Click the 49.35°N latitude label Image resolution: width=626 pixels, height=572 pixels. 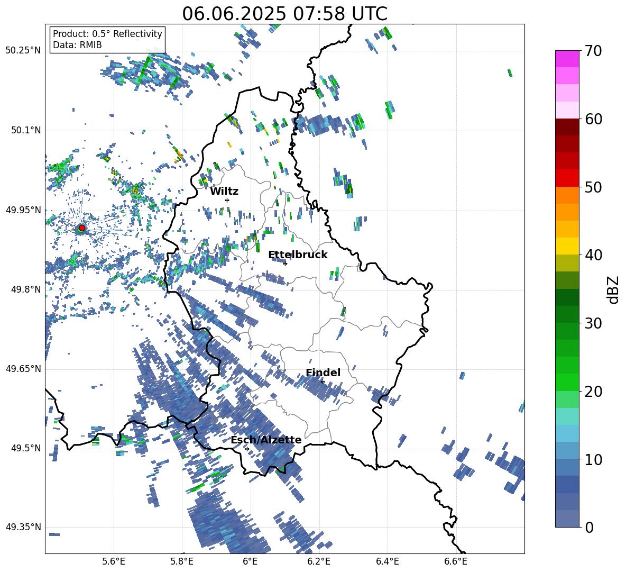point(23,527)
